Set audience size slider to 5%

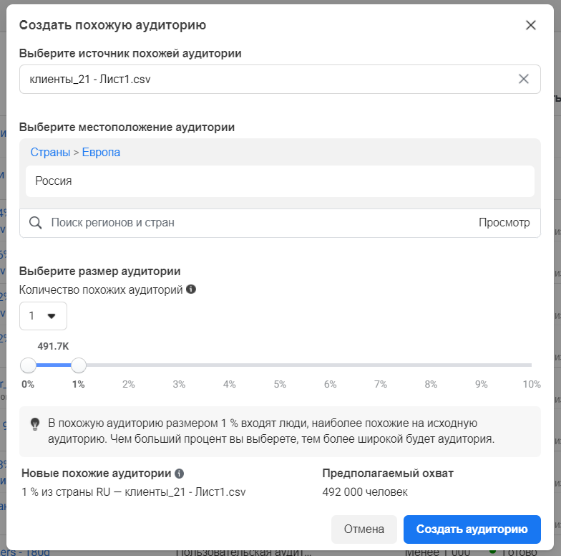tap(280, 365)
